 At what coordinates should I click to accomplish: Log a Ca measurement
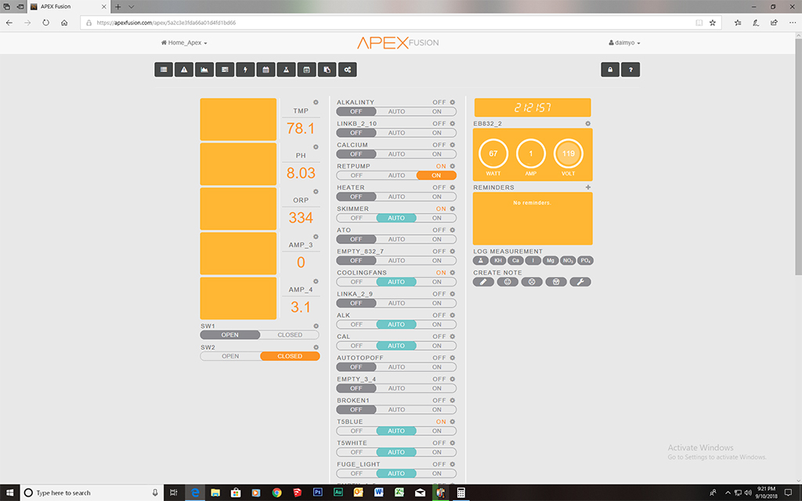coord(515,261)
